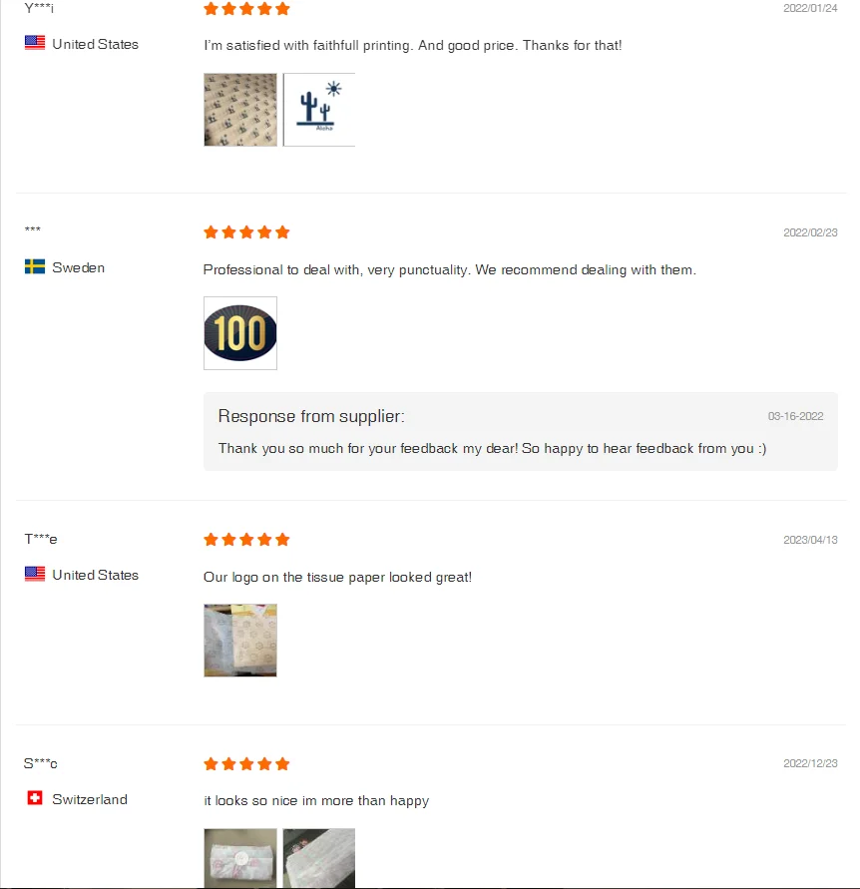
Task: Click the review date 2023/04/13
Action: click(x=810, y=540)
